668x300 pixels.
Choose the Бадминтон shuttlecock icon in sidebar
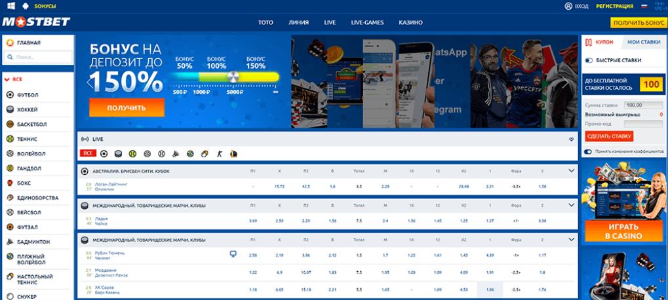(x=10, y=242)
